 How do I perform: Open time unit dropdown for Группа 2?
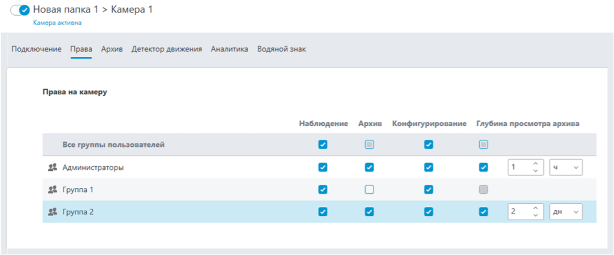tap(565, 211)
